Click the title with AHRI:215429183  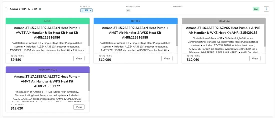pos(223,30)
